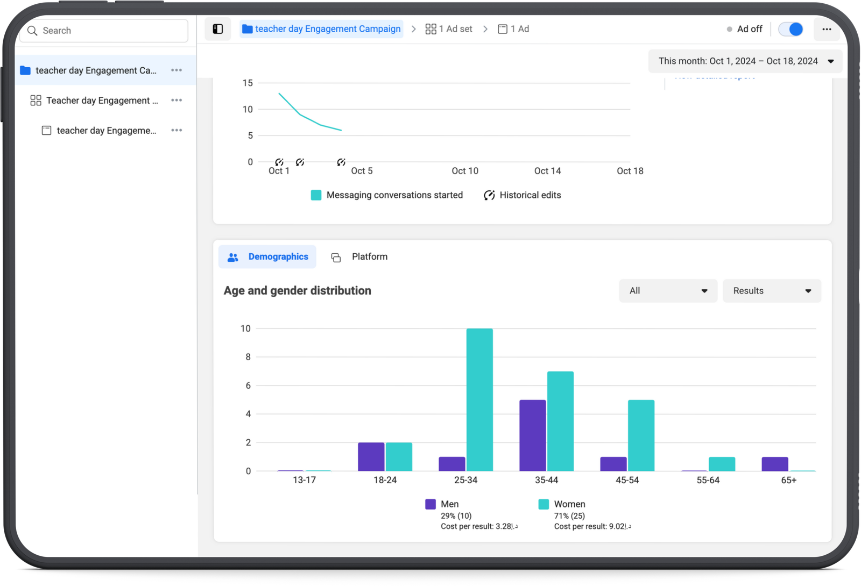
Task: Open the date range dropdown
Action: (745, 61)
